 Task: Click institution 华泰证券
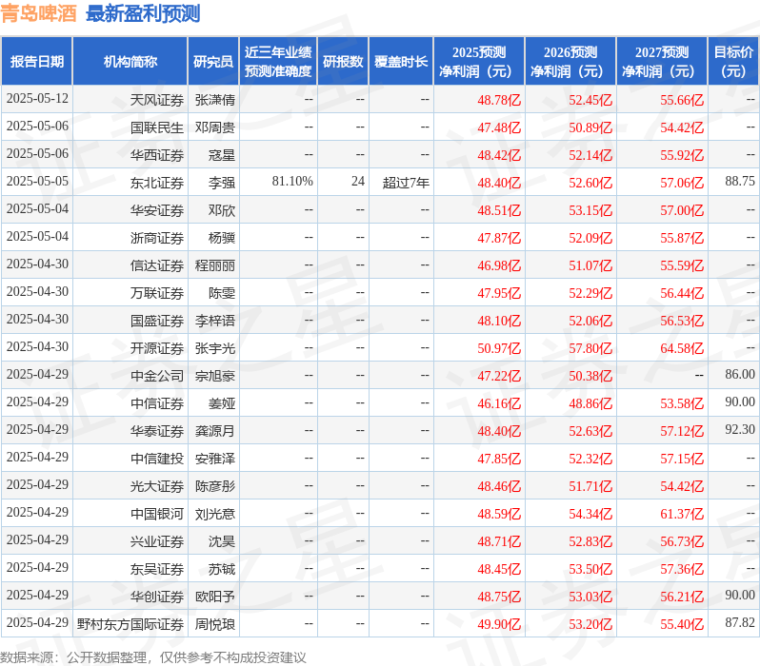156,432
